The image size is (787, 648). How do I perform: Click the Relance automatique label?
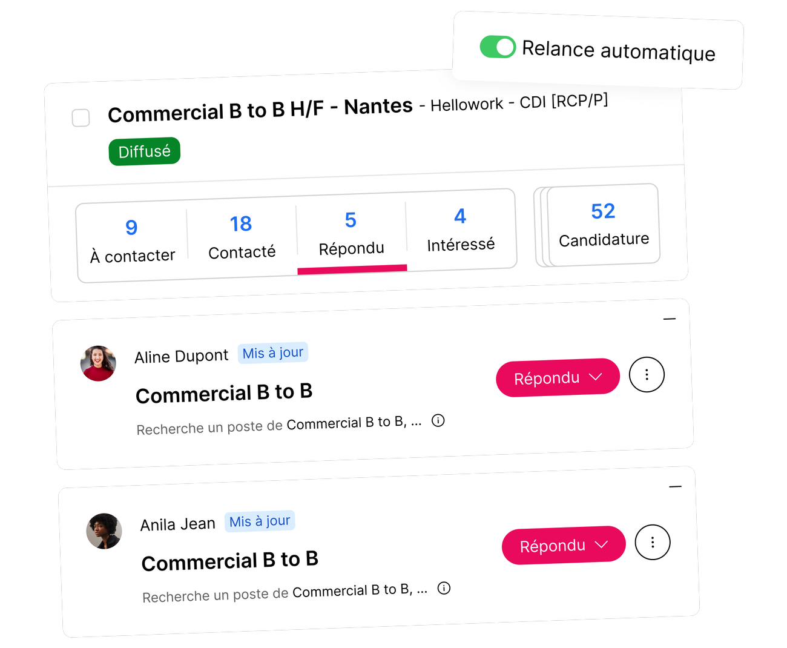pos(619,50)
